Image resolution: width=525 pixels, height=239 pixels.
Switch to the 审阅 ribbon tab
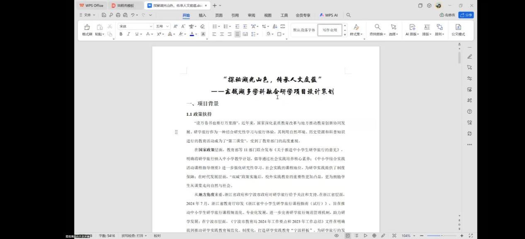(251, 15)
